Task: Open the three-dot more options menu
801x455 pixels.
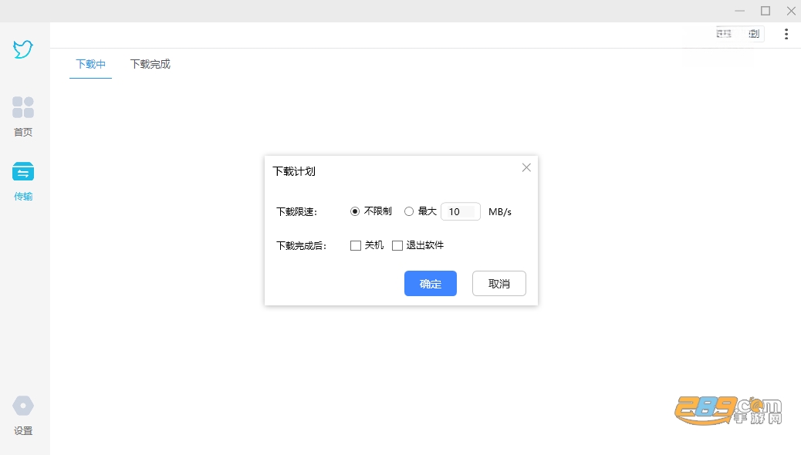Action: coord(786,34)
